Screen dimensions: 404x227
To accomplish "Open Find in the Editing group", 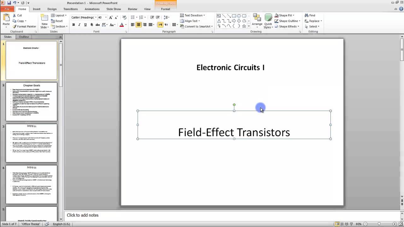I will click(x=310, y=15).
